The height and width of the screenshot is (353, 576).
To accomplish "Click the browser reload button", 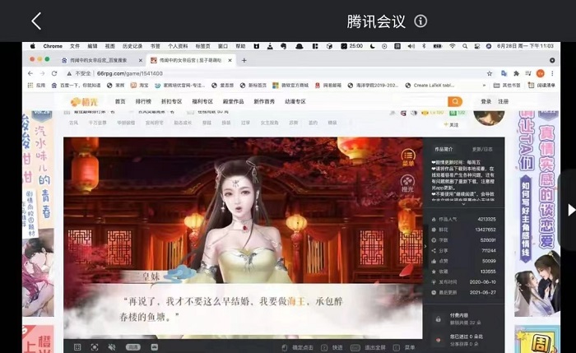I will [x=54, y=73].
